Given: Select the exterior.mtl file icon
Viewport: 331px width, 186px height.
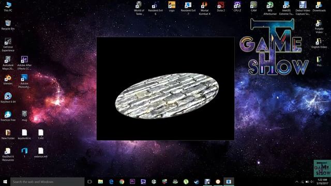Looking at the screenshot, I should click(41, 153).
